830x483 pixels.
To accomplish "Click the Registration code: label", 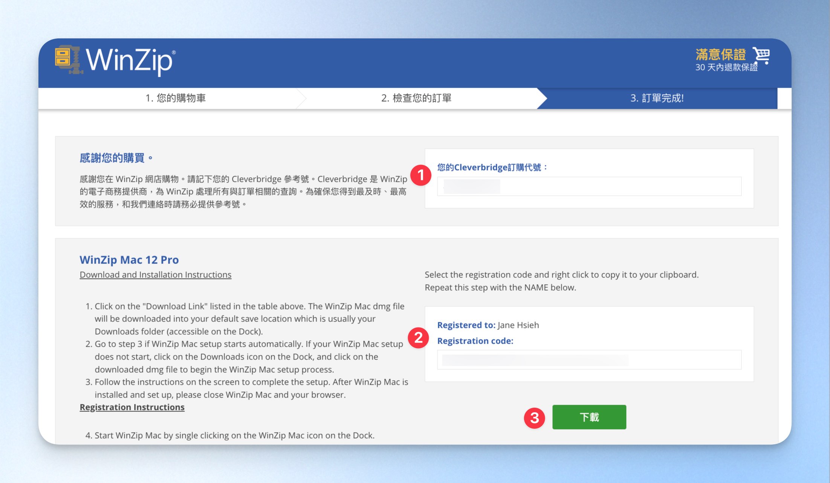I will (x=475, y=341).
